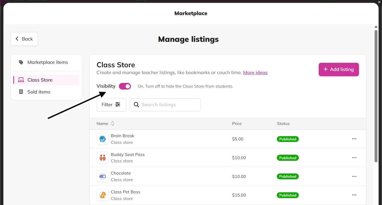Click the tag icon beside Marketplace items

pyautogui.click(x=21, y=62)
